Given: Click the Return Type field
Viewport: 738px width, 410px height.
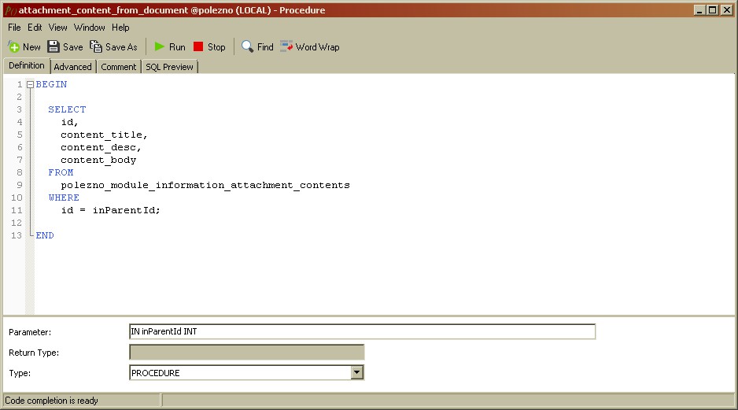Looking at the screenshot, I should (x=246, y=352).
